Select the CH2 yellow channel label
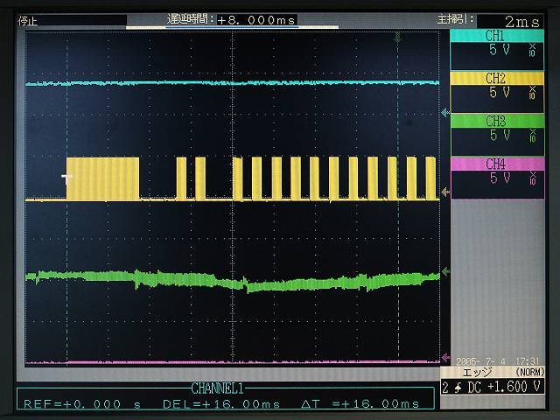The image size is (560, 420). (495, 78)
